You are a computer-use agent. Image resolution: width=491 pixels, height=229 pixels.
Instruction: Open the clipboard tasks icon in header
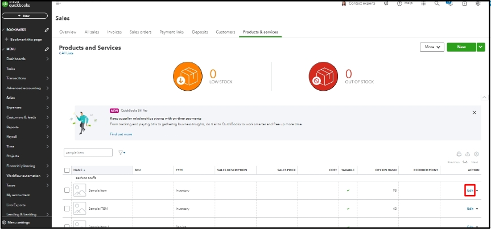coord(464,3)
